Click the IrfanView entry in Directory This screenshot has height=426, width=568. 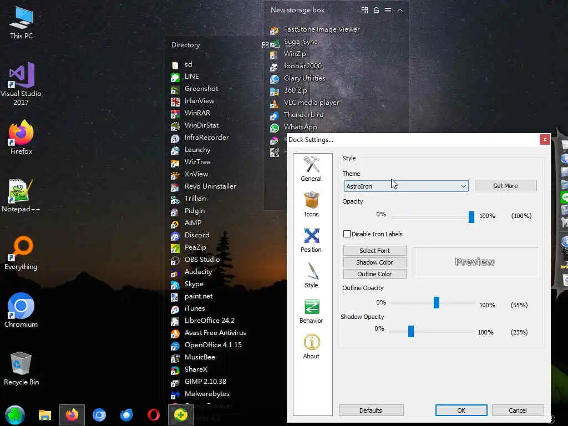[192, 101]
